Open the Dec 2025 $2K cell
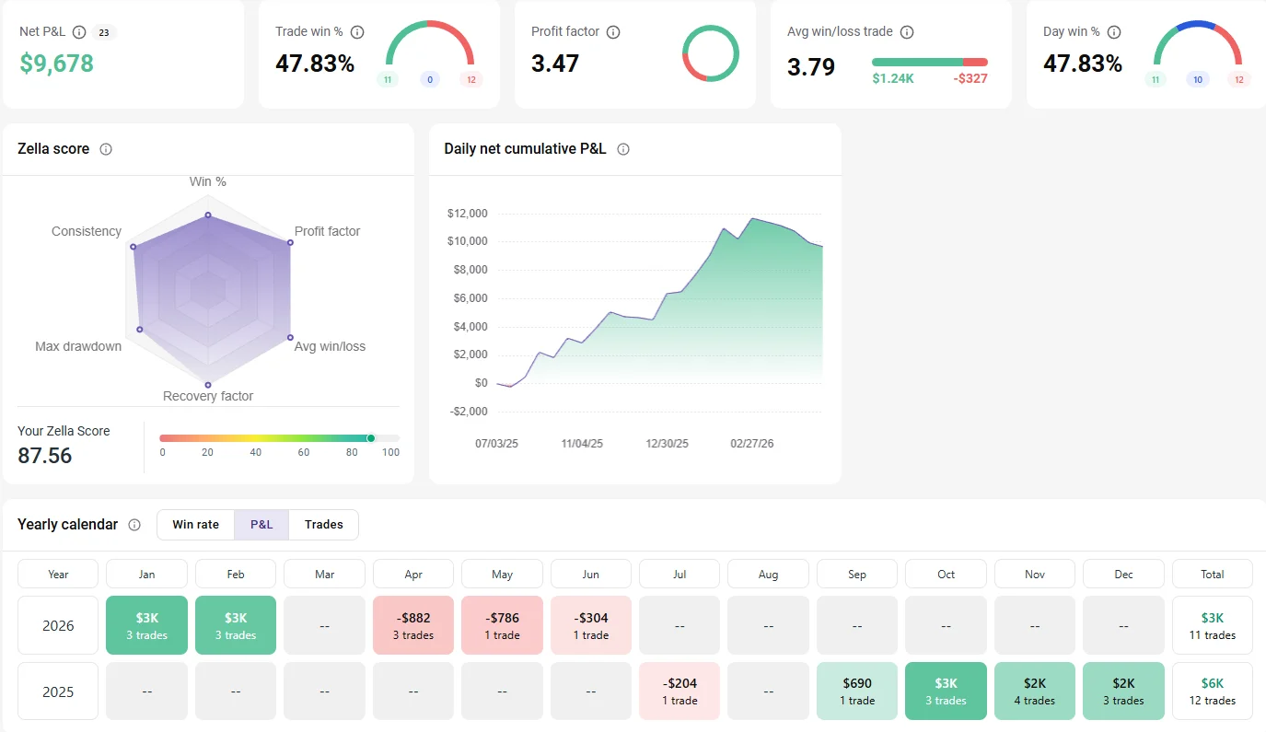Viewport: 1266px width, 732px height. click(x=1124, y=691)
